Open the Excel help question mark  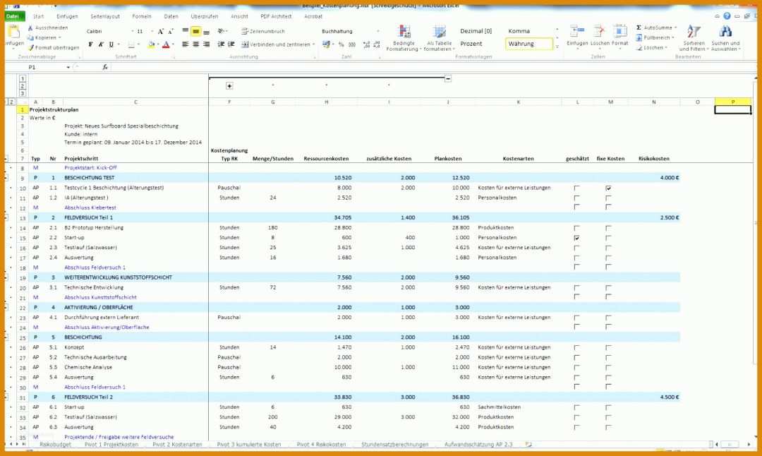727,16
